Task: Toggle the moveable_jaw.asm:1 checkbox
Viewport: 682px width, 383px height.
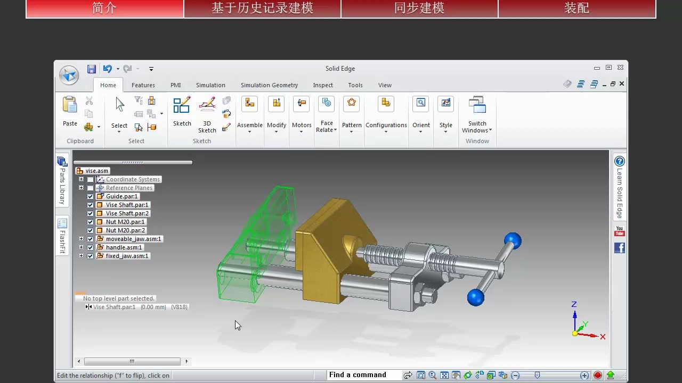Action: (x=91, y=239)
